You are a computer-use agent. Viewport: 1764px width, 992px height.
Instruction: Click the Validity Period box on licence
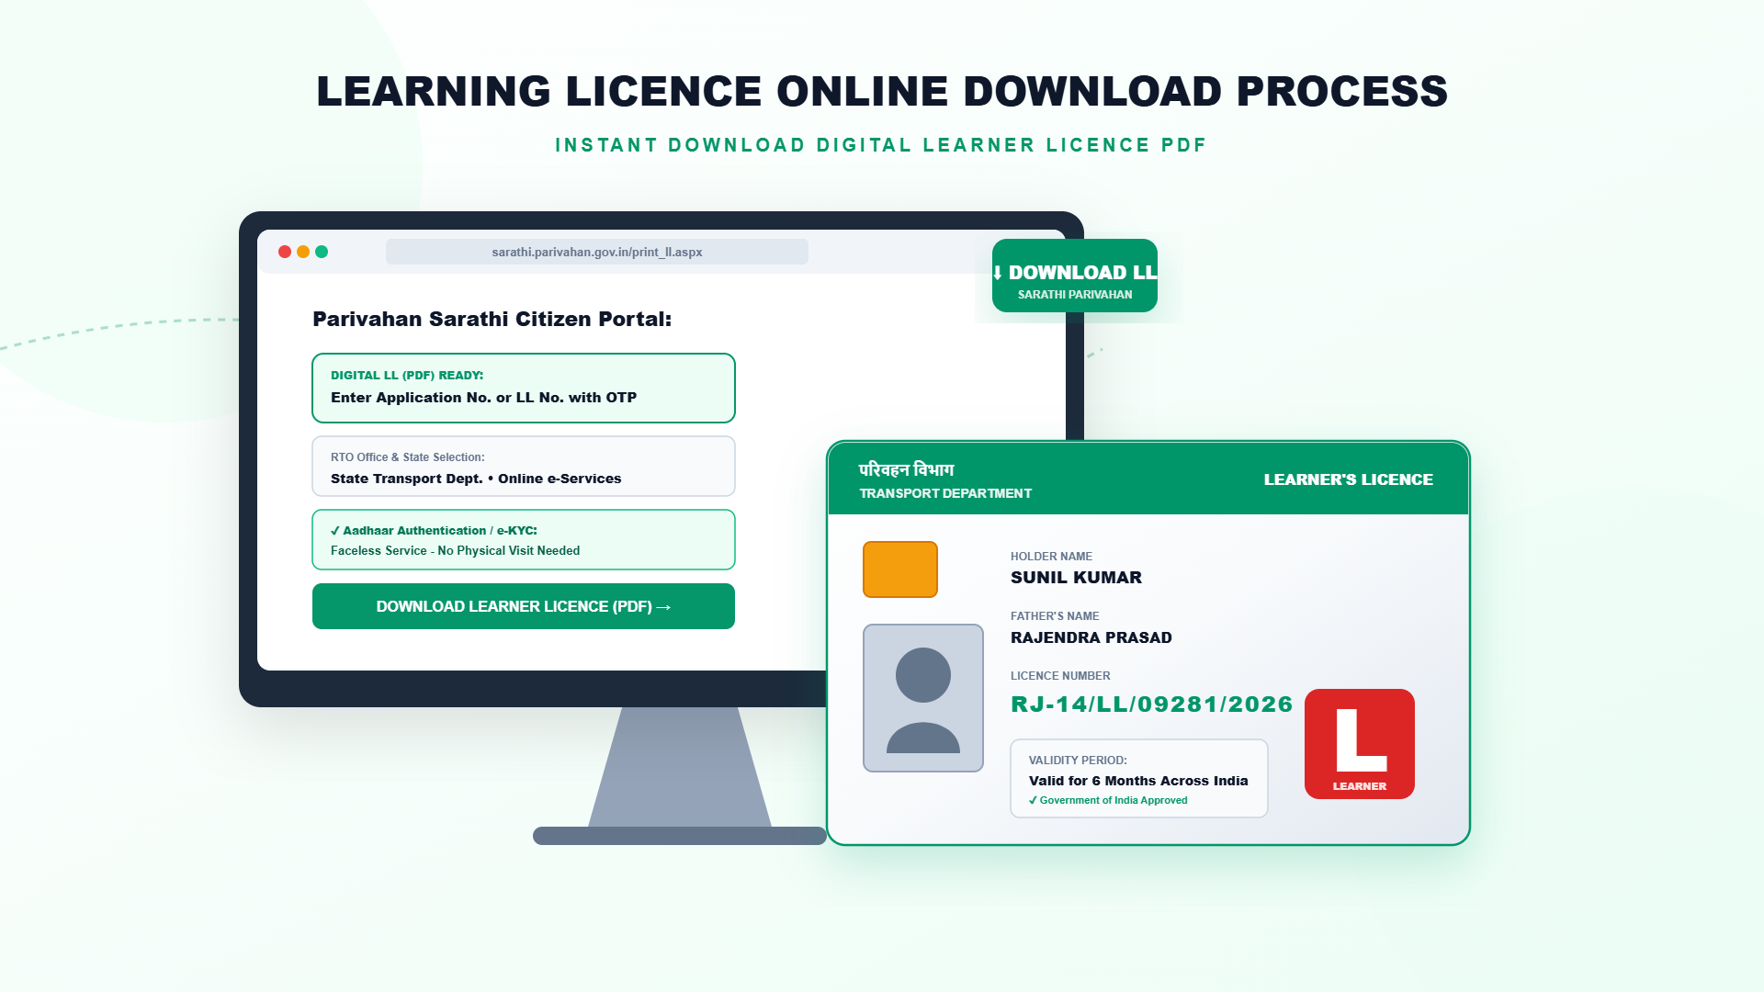pyautogui.click(x=1139, y=779)
